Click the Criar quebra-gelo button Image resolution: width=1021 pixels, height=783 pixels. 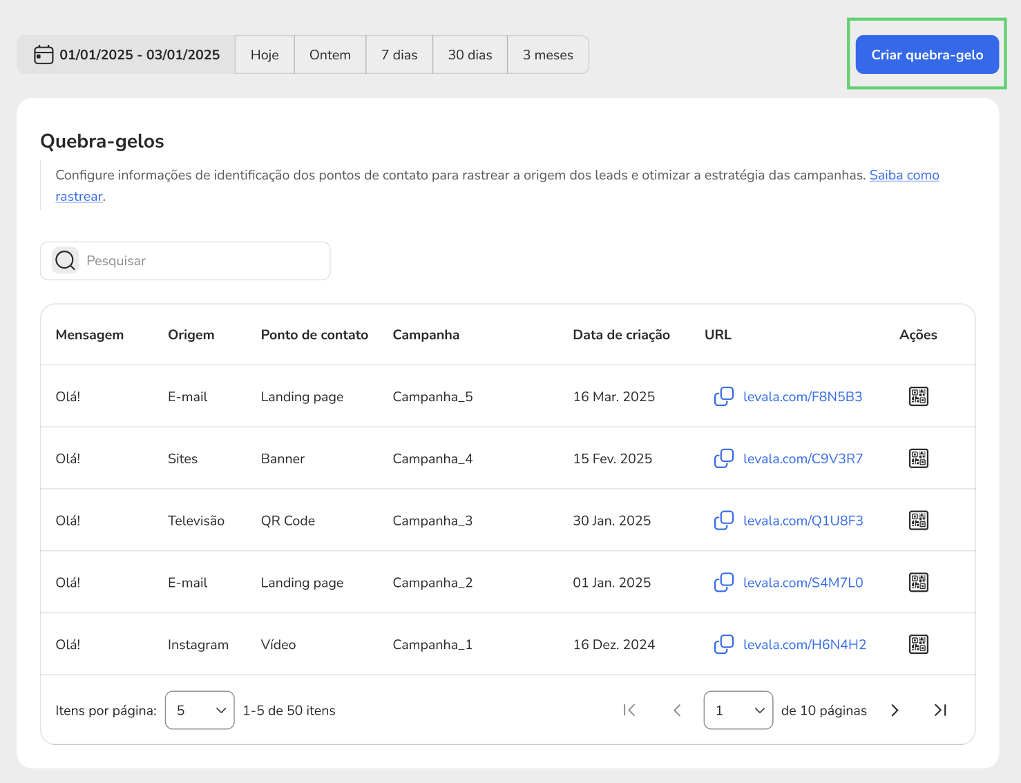pos(927,55)
